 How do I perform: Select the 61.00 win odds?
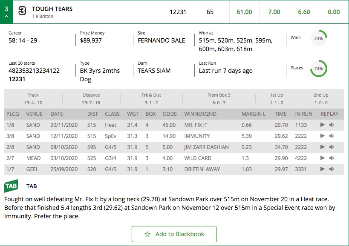pyautogui.click(x=244, y=12)
